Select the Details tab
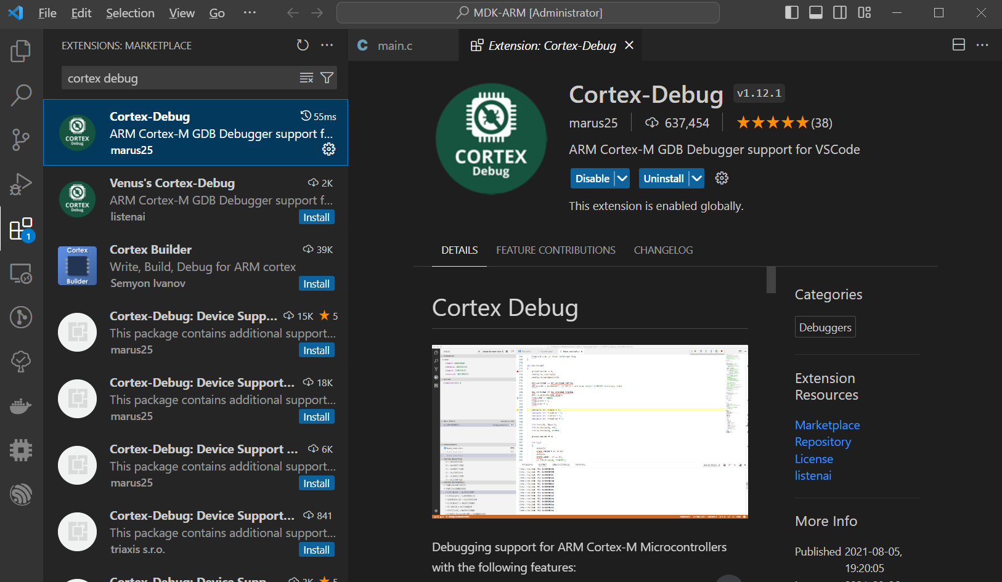Screen dimensions: 1002x582 click(x=460, y=250)
